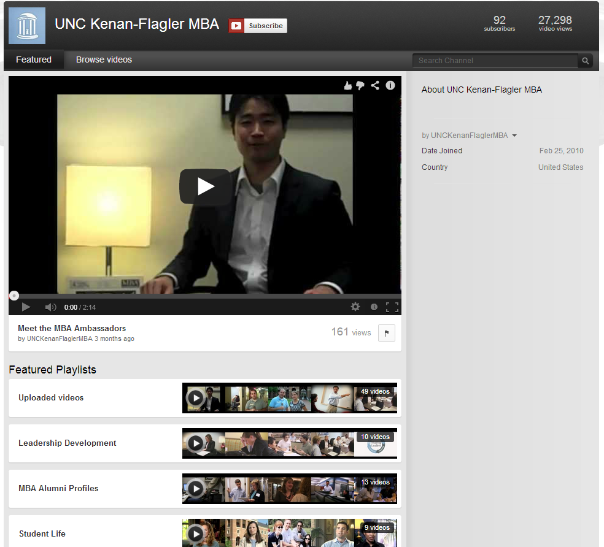The height and width of the screenshot is (547, 604).
Task: Open the Leadership Development playlist title
Action: point(68,443)
